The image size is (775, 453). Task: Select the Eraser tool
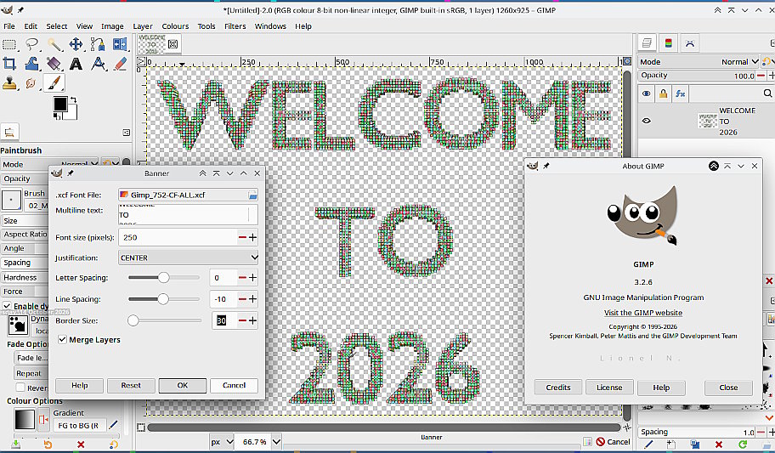click(x=120, y=64)
